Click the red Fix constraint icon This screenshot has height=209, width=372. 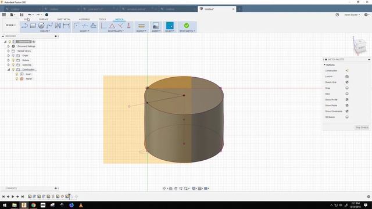click(129, 26)
